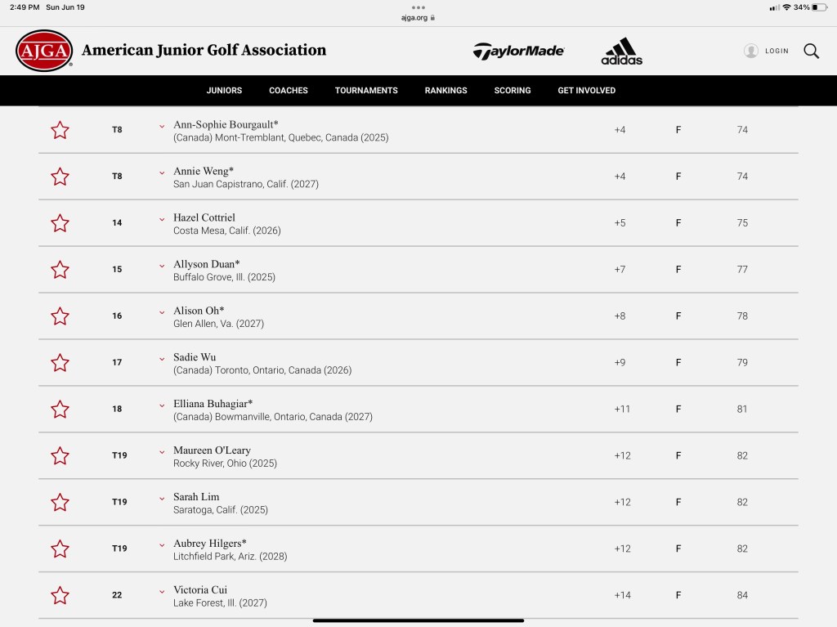Open Sarah Lim's player name link
The image size is (837, 627).
tap(196, 497)
